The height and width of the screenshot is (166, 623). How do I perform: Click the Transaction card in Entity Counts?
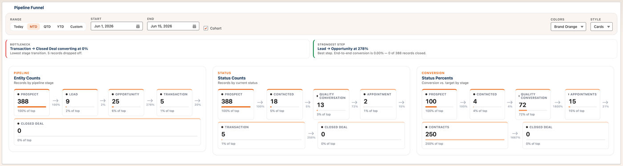pos(174,103)
